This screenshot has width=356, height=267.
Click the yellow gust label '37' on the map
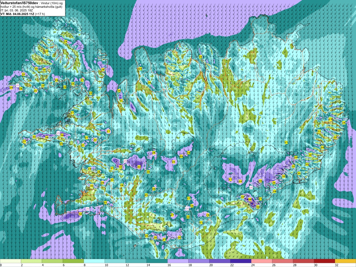(x=24, y=142)
